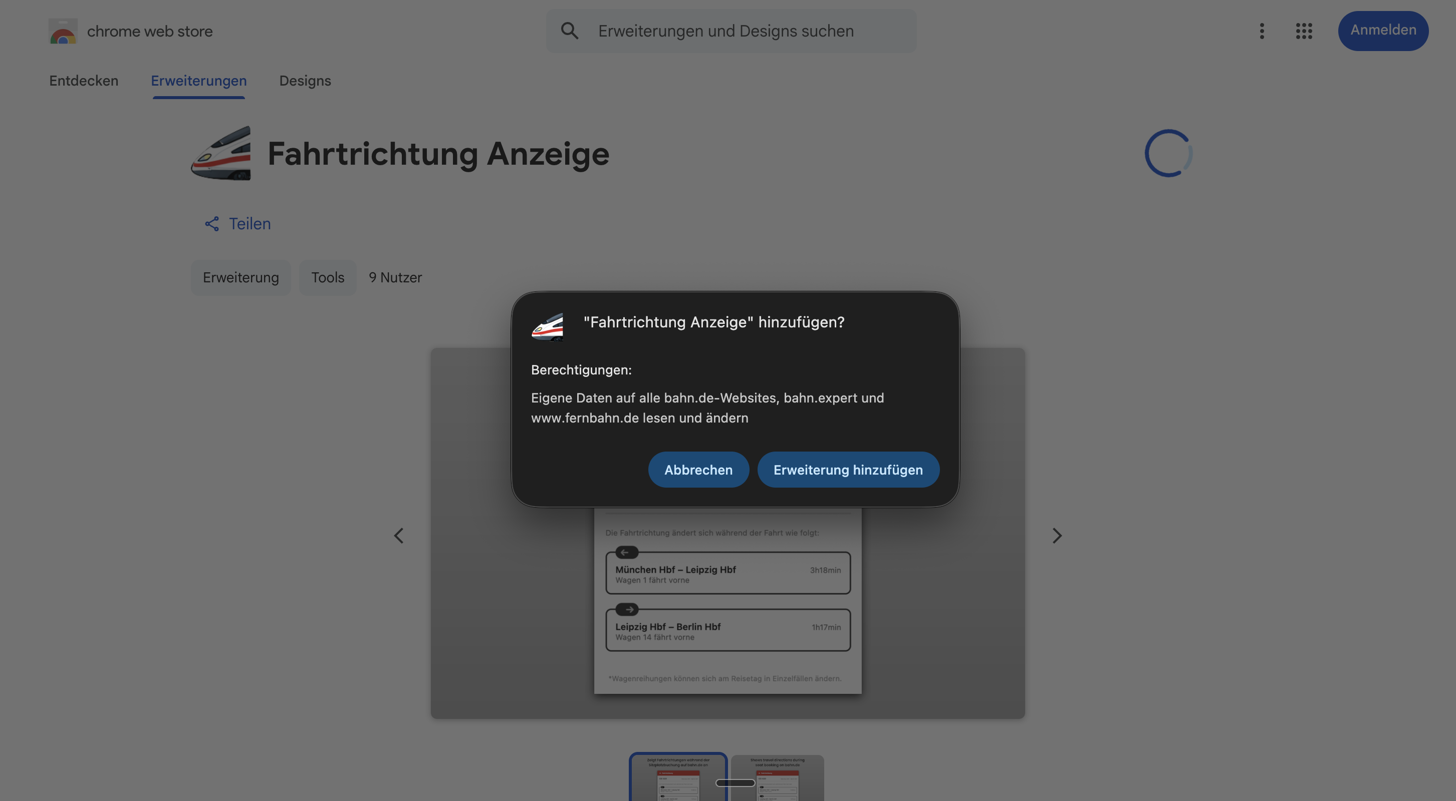Click the permission text mentioning bahn.de-Websites
This screenshot has height=801, width=1456.
tap(707, 408)
